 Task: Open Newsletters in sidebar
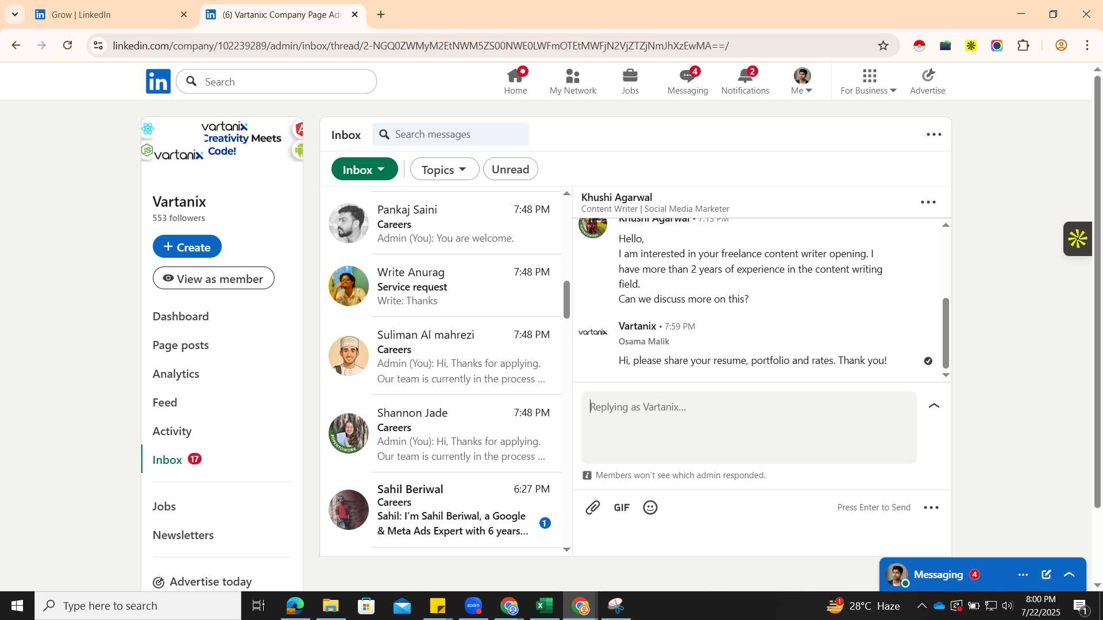click(x=183, y=535)
